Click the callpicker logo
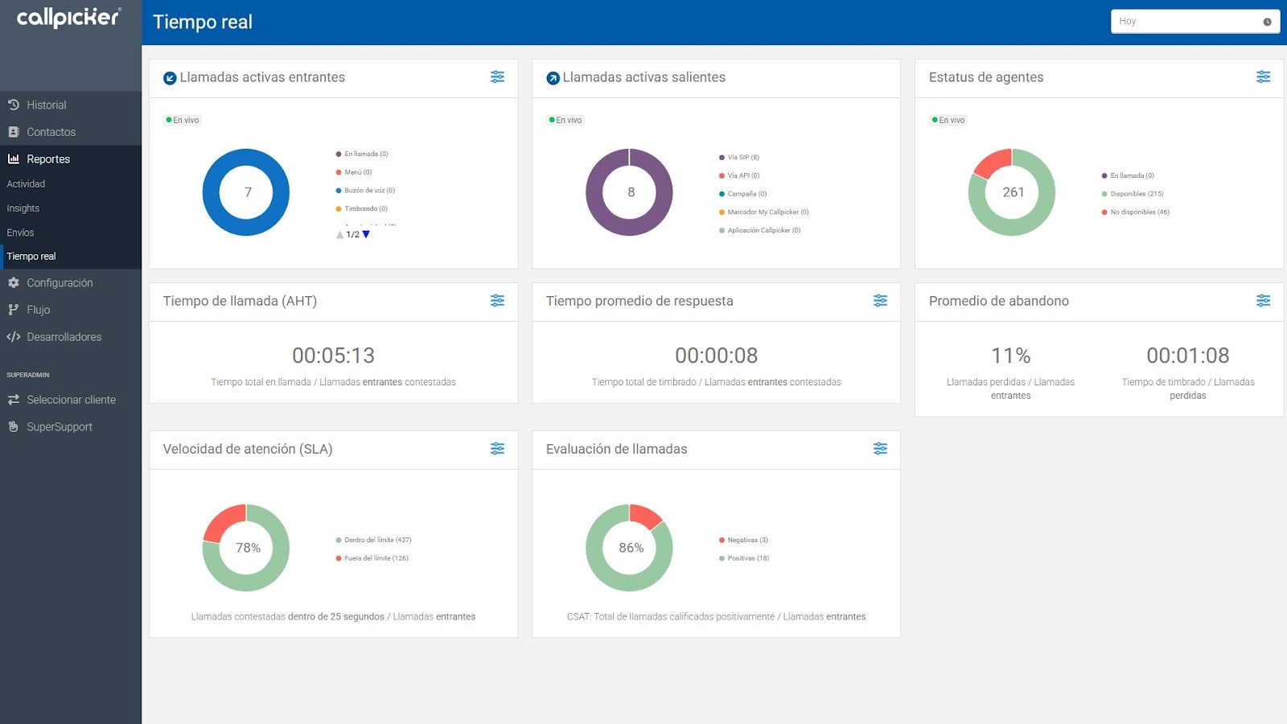The height and width of the screenshot is (724, 1287). pyautogui.click(x=69, y=18)
